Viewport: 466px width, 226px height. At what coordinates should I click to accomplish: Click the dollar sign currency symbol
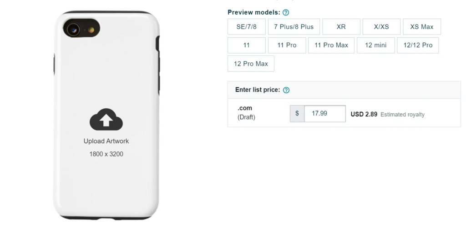(297, 113)
